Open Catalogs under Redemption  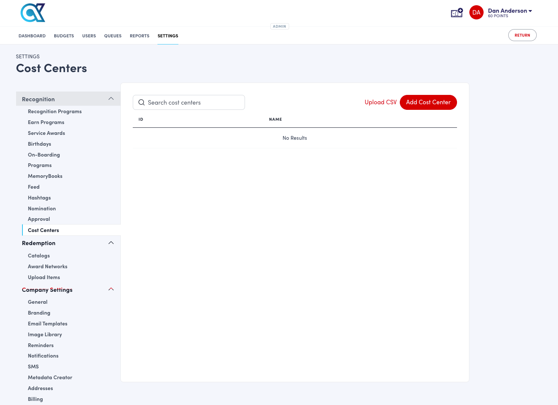pyautogui.click(x=39, y=256)
